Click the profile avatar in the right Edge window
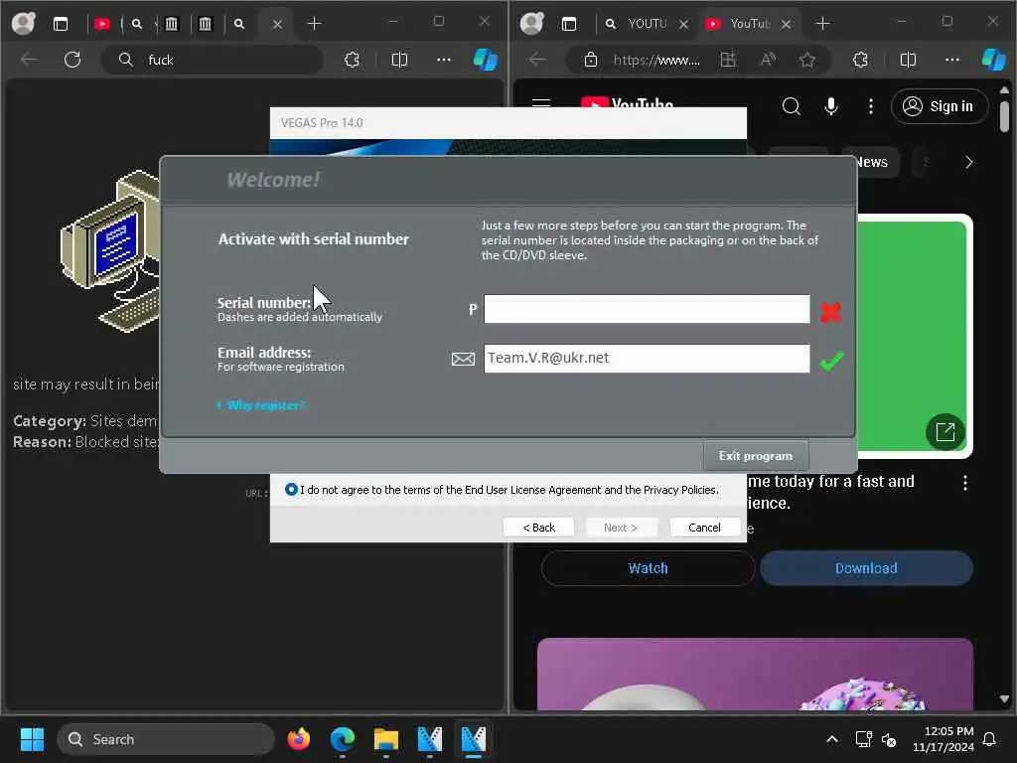 [532, 24]
